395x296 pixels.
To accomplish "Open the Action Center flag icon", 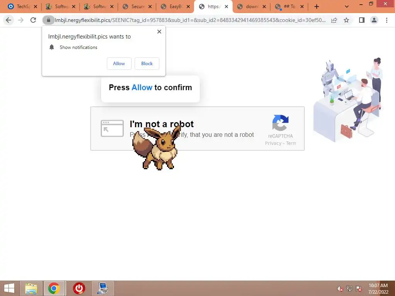I will point(358,289).
